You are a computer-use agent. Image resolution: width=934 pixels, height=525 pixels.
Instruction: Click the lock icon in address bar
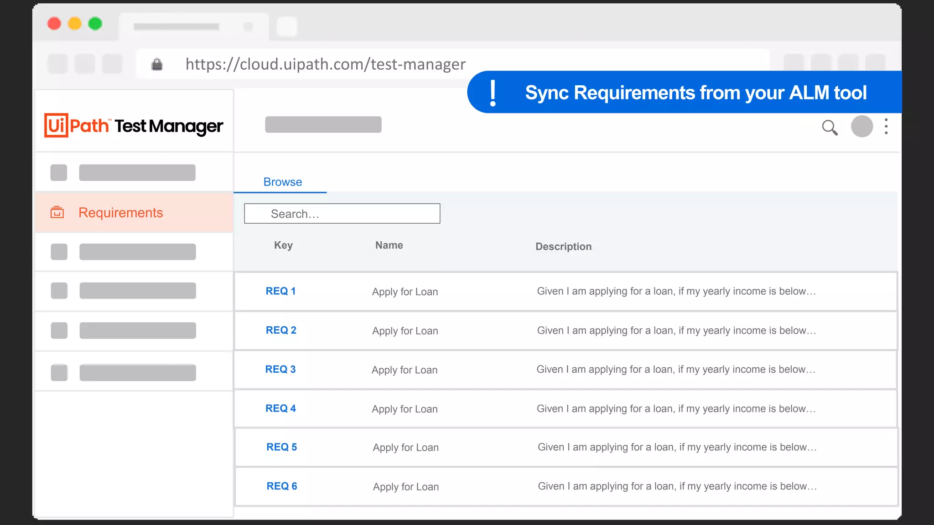pos(157,64)
